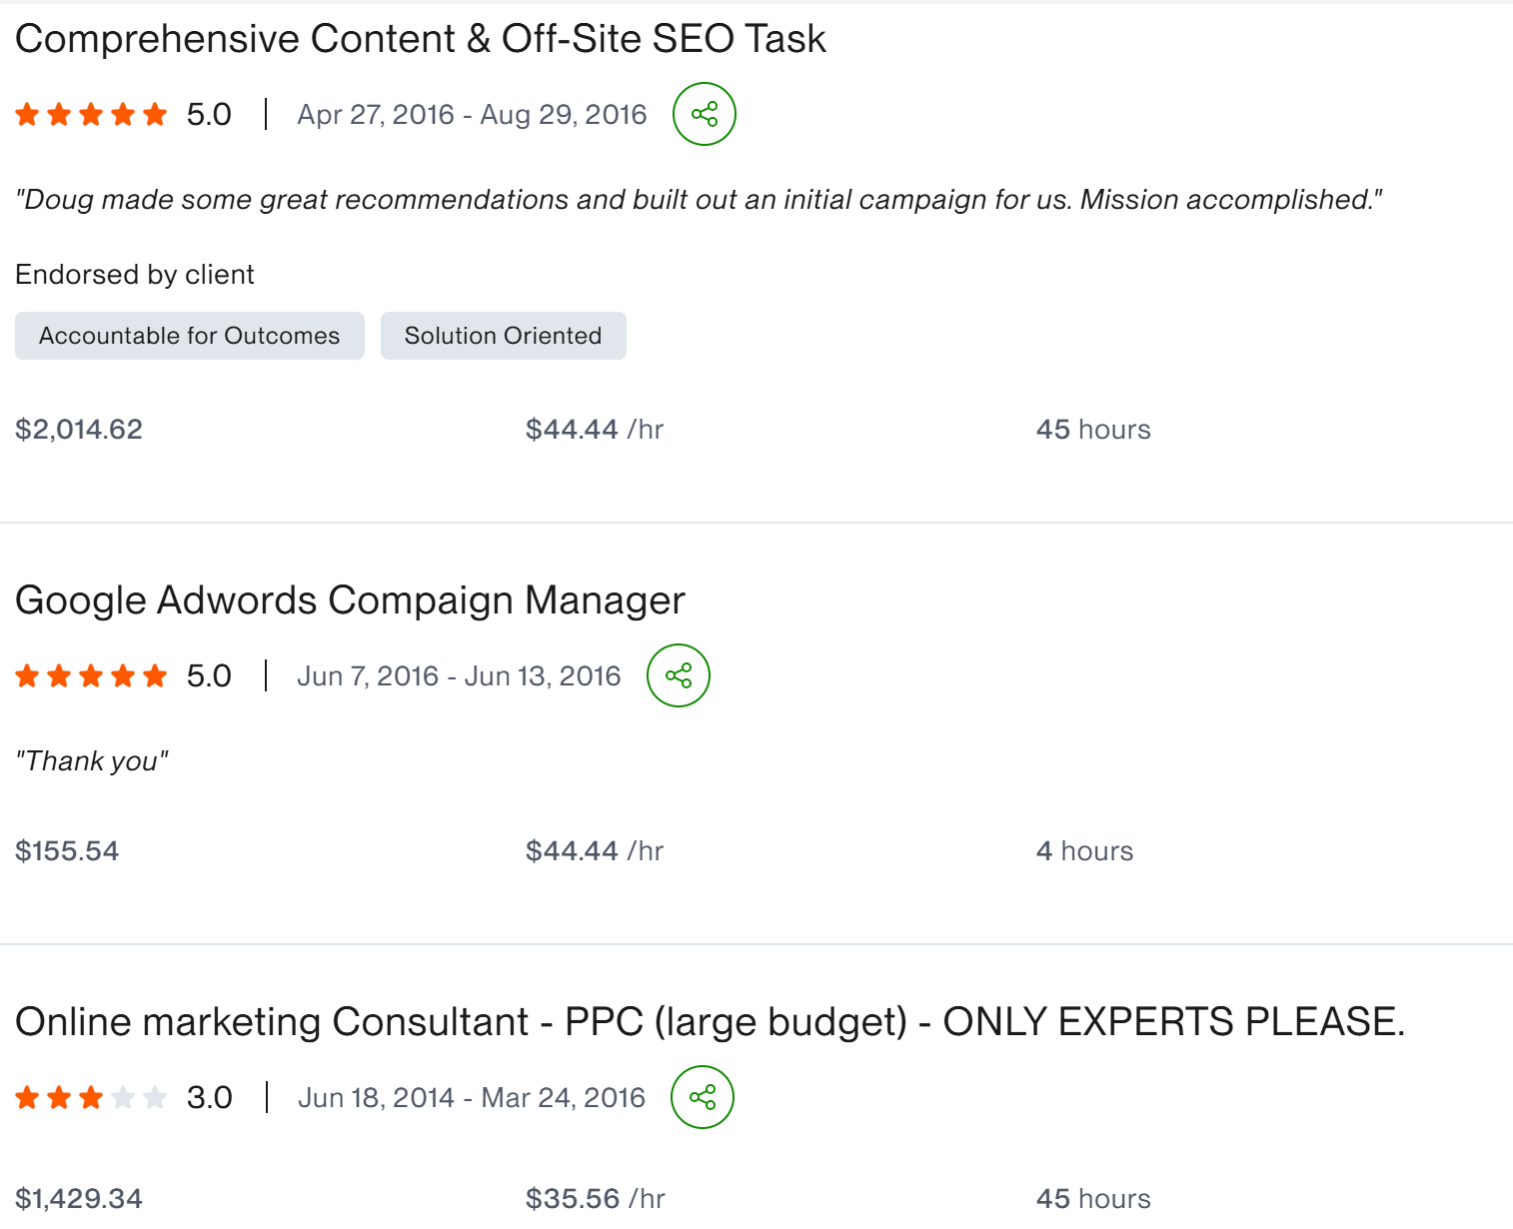The width and height of the screenshot is (1513, 1229).
Task: Click the $2,014.62 earnings amount
Action: click(79, 430)
